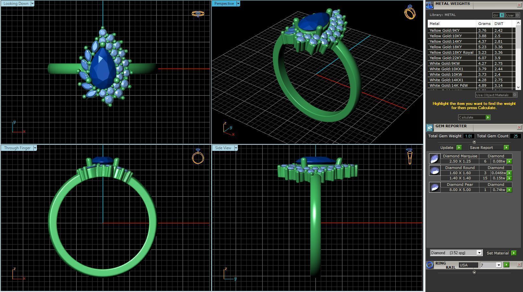The image size is (523, 292).
Task: Select the Yellow Gold:18KY Royal row
Action: tap(471, 52)
